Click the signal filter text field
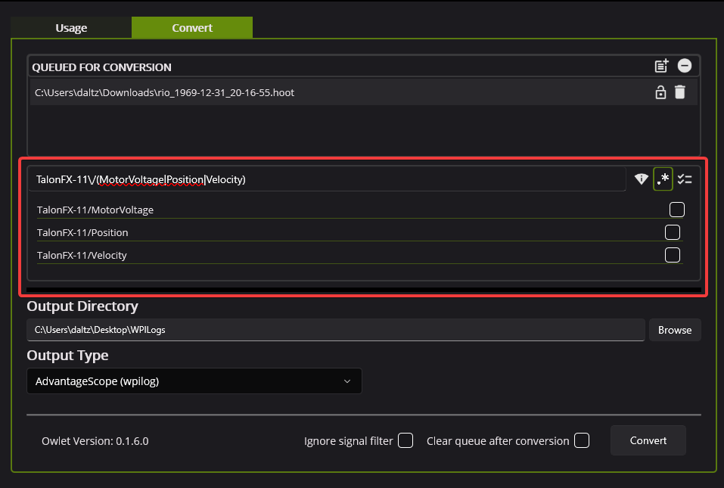Image resolution: width=724 pixels, height=488 pixels. (x=327, y=179)
